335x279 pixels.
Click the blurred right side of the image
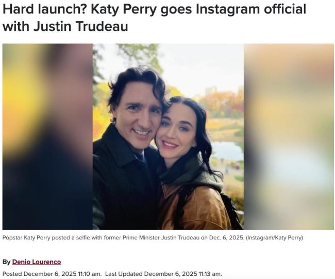pyautogui.click(x=289, y=136)
